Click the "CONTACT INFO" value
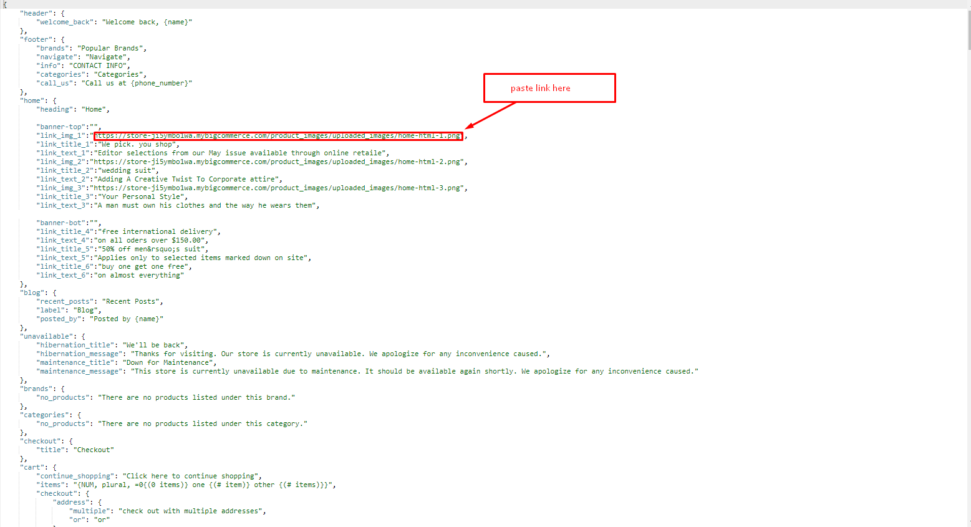 coord(98,65)
